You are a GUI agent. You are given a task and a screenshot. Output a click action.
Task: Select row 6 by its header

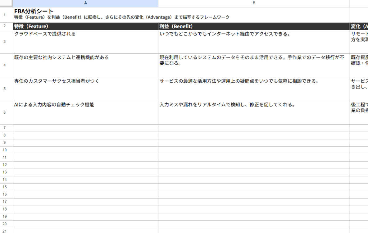coord(5,112)
